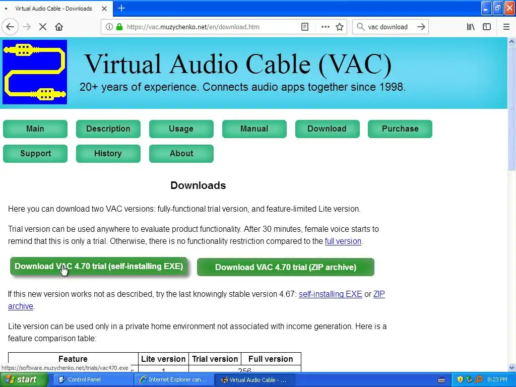
Task: Go to the Description page
Action: pyautogui.click(x=108, y=128)
